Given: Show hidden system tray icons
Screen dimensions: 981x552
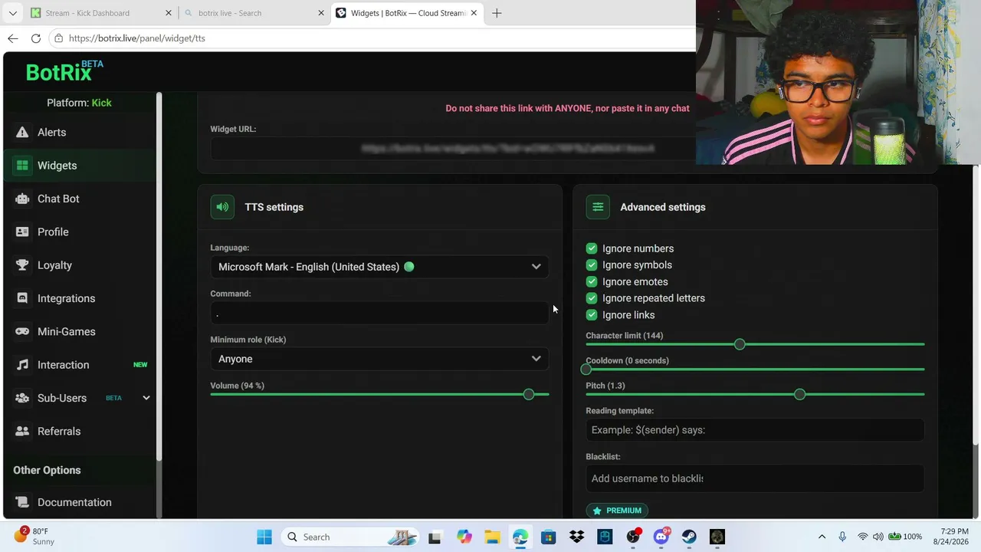Looking at the screenshot, I should (x=822, y=537).
